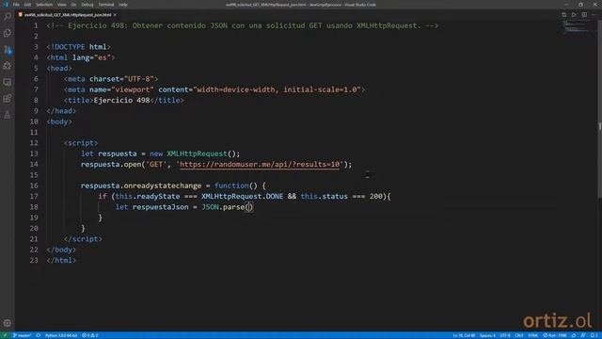
Task: Click the Synchronize Changes icon
Action: point(39,335)
